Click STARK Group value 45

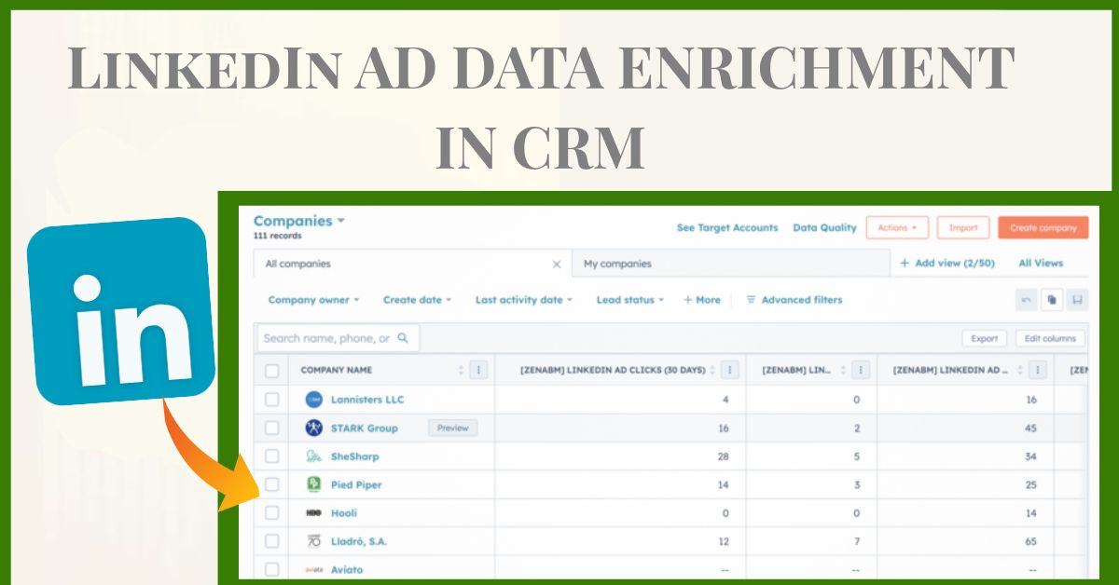[x=1030, y=429]
